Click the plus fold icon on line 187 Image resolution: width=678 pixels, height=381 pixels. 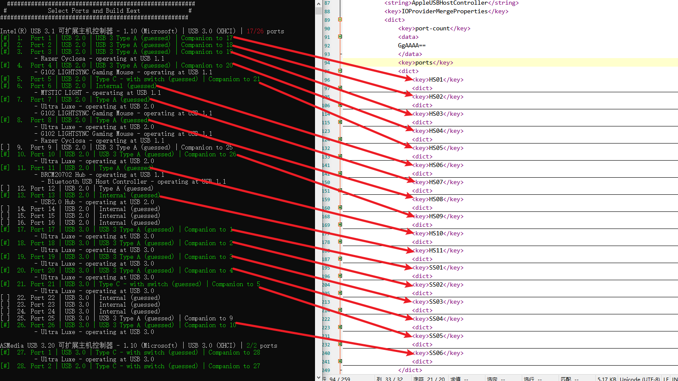340,259
